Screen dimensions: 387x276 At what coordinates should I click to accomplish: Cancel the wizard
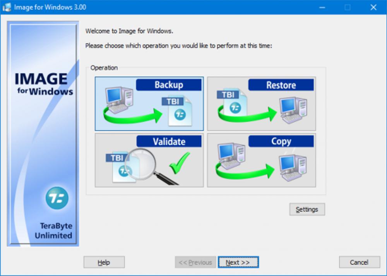(x=359, y=262)
